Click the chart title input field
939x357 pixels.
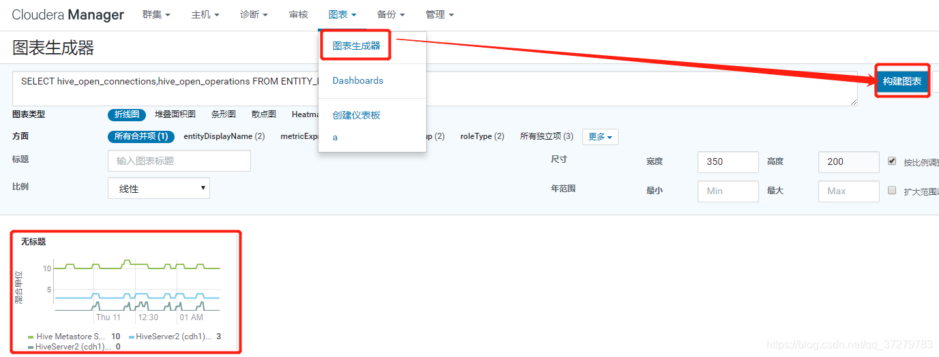click(179, 161)
